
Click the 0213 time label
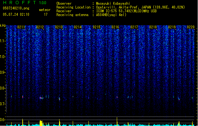coord(59,27)
